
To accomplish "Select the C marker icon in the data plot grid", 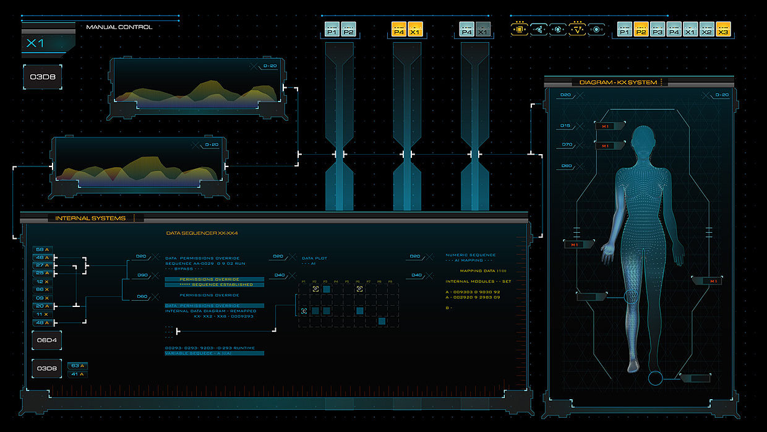I will coord(304,311).
